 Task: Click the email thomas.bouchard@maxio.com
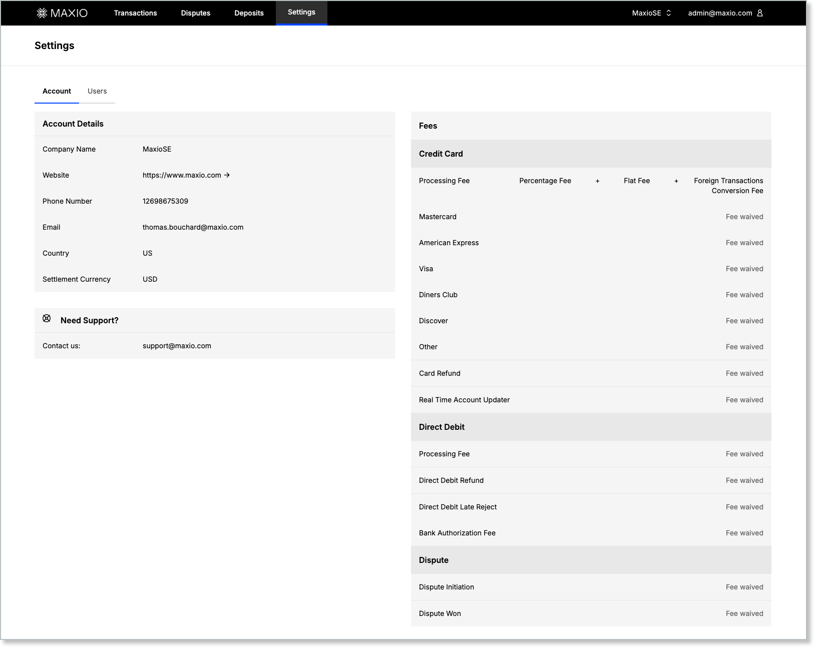(193, 227)
